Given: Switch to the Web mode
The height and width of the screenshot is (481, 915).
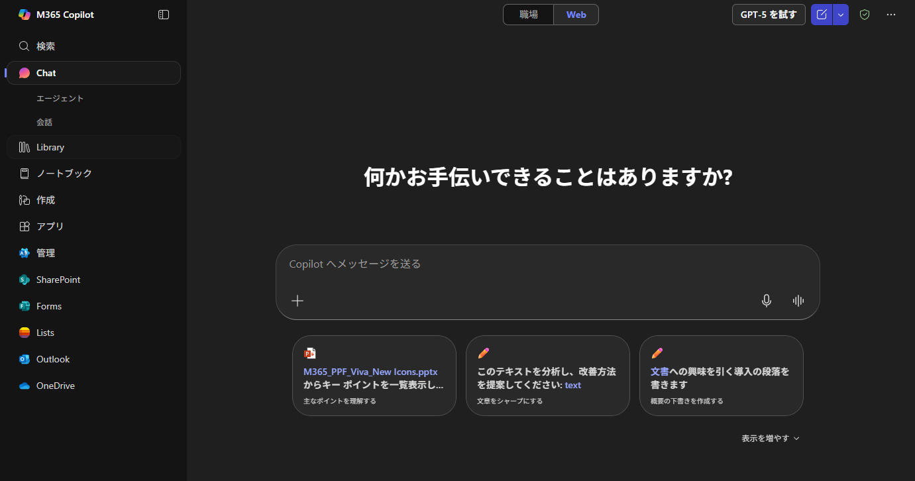Looking at the screenshot, I should pos(576,15).
